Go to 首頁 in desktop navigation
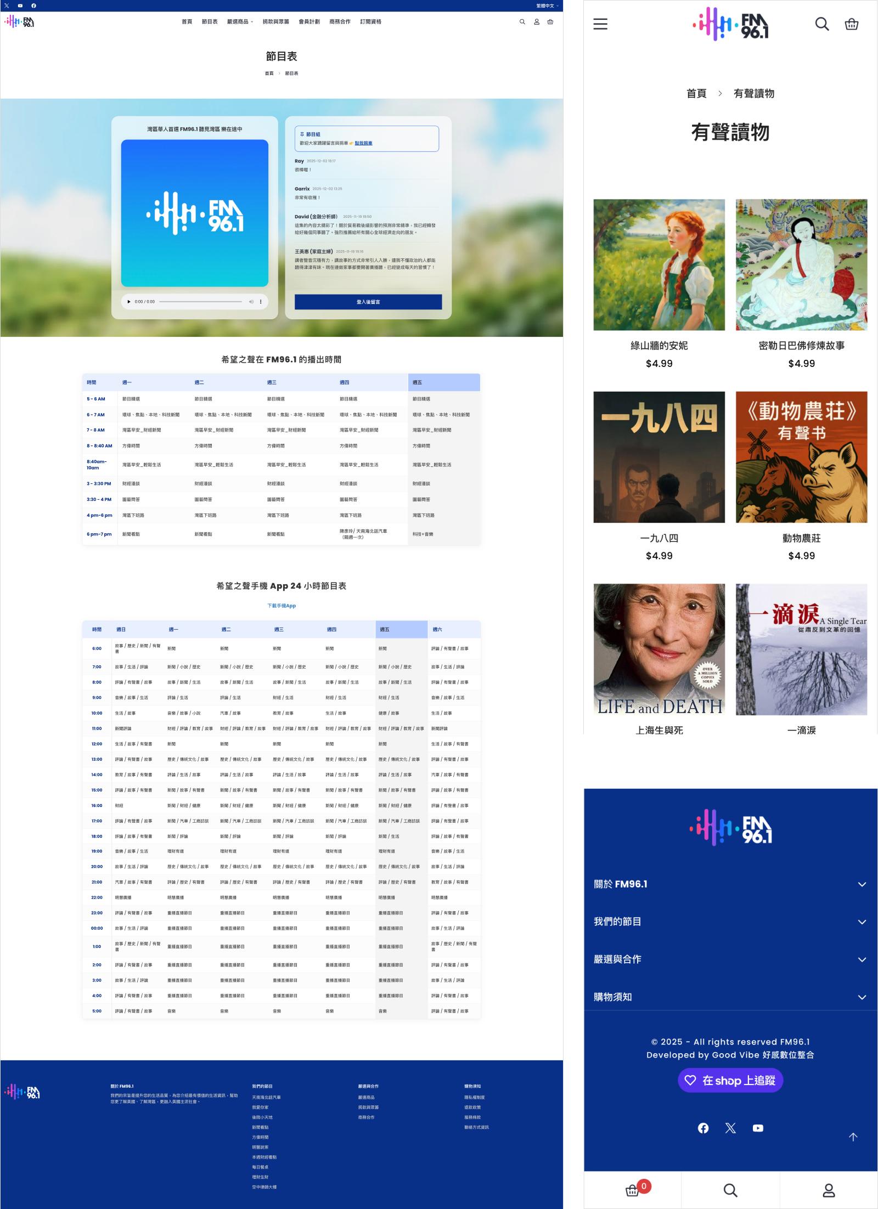Image resolution: width=878 pixels, height=1209 pixels. [187, 22]
